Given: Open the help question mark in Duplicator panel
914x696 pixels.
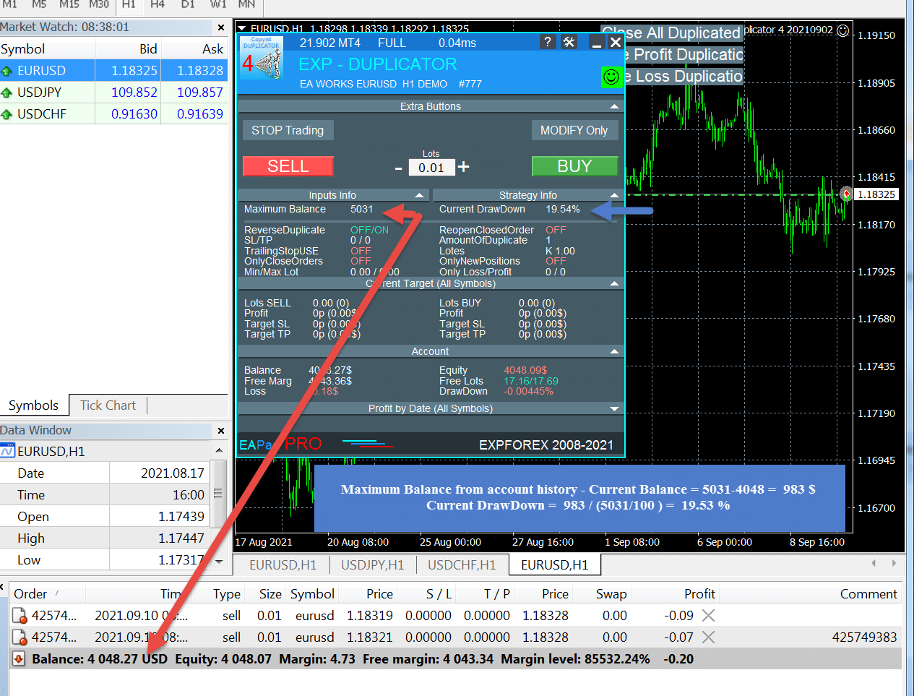Looking at the screenshot, I should [x=548, y=42].
